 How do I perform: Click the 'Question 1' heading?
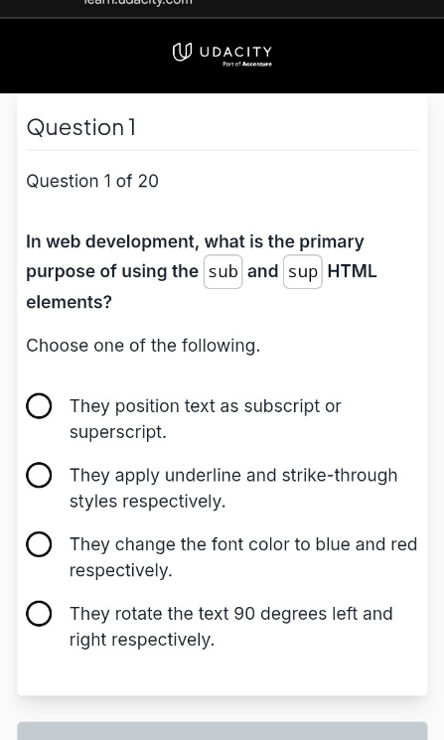coord(81,127)
